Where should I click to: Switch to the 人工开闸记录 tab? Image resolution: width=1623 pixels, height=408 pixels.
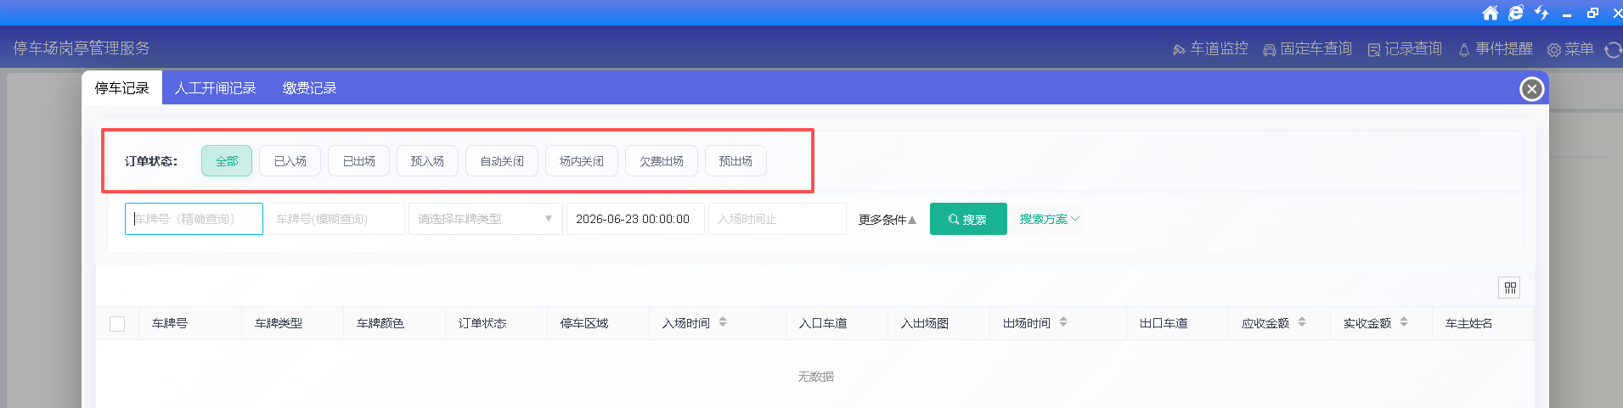click(215, 88)
